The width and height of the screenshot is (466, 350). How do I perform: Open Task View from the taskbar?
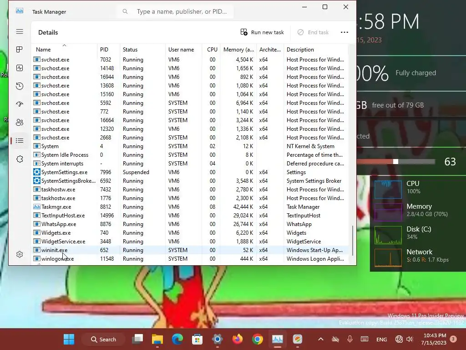(x=137, y=339)
